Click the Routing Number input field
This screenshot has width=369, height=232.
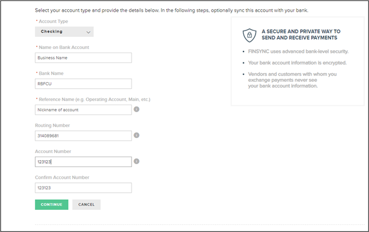(x=83, y=136)
